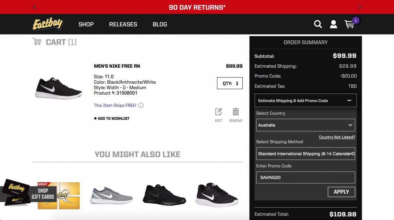Image resolution: width=394 pixels, height=220 pixels.
Task: Click the promo code input field
Action: [x=305, y=177]
